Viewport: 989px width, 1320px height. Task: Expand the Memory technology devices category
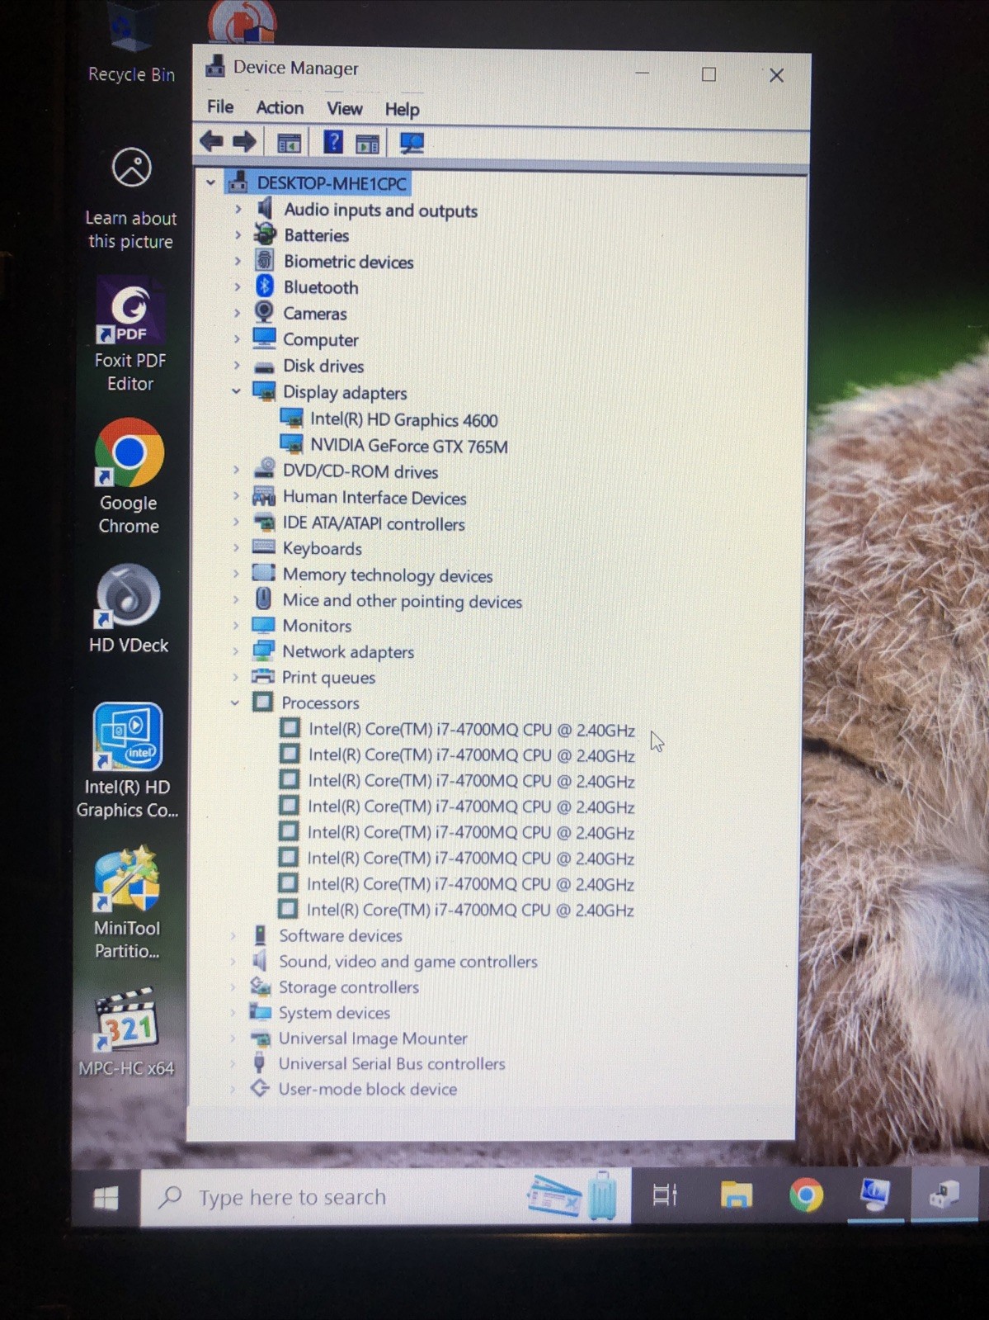(x=235, y=574)
